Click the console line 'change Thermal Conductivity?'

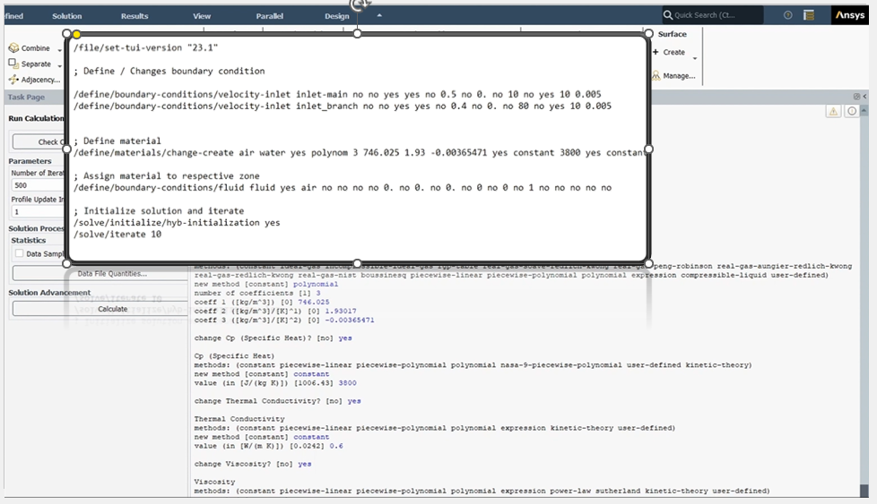277,401
